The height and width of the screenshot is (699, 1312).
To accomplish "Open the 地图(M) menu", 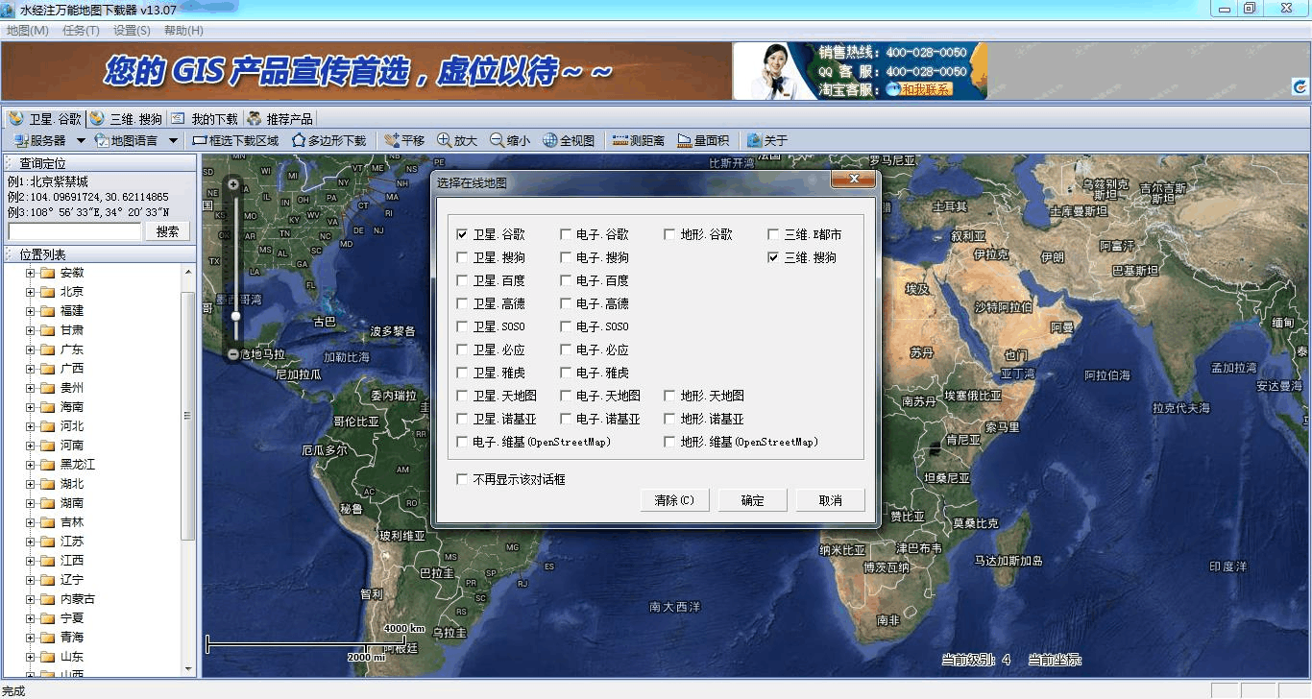I will pos(27,31).
